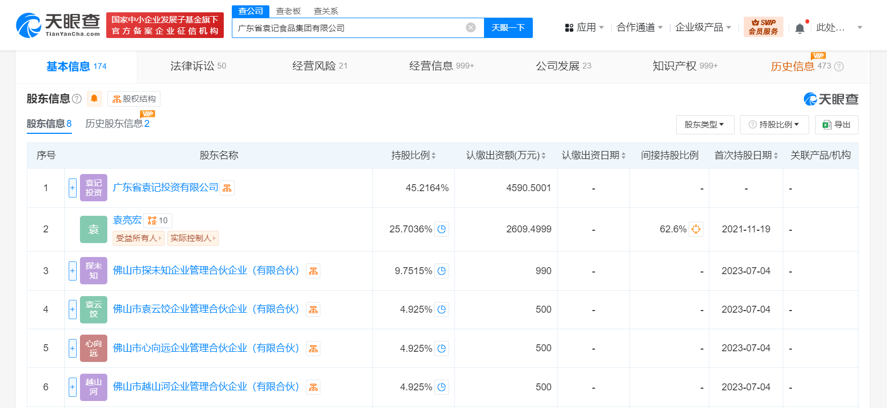Select the 历史股东信息 sub-tab

click(118, 124)
